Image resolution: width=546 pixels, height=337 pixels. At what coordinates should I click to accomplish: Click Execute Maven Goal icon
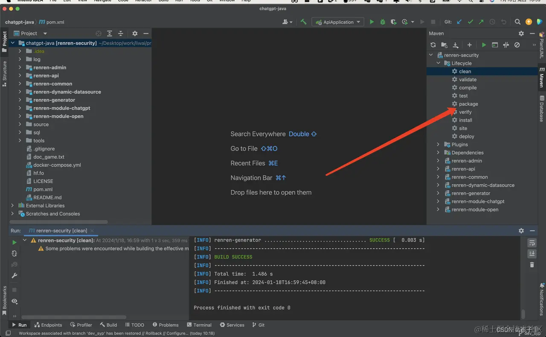(495, 45)
